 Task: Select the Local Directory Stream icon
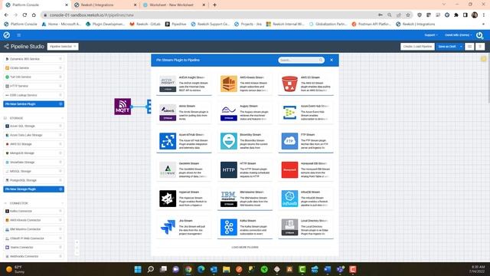pyautogui.click(x=289, y=227)
